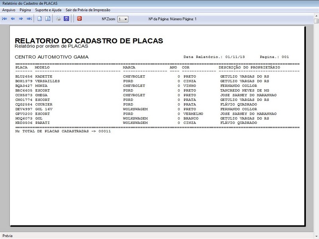319x239 pixels.
Task: Click plate CCH5873
Action: [x=24, y=95]
